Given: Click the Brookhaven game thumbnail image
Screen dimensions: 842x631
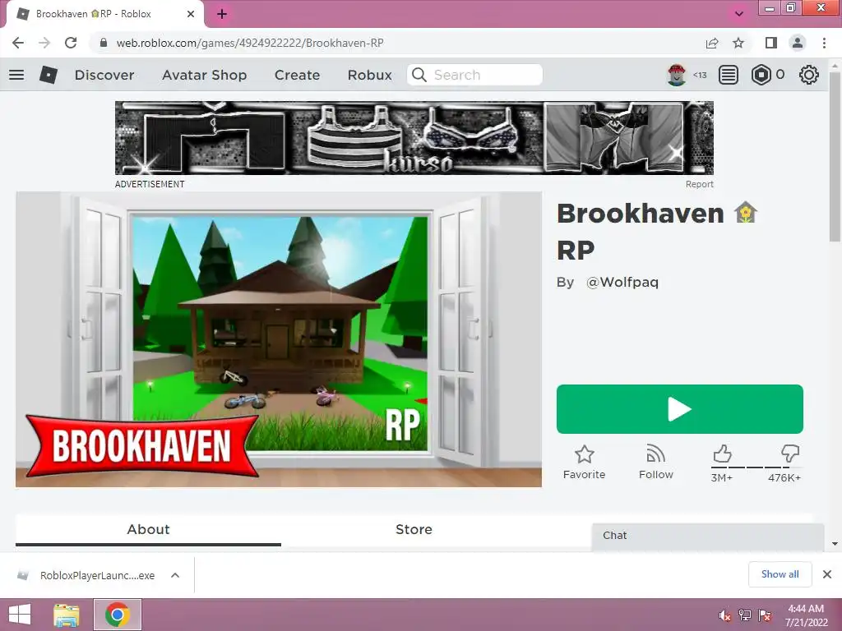Looking at the screenshot, I should [279, 339].
